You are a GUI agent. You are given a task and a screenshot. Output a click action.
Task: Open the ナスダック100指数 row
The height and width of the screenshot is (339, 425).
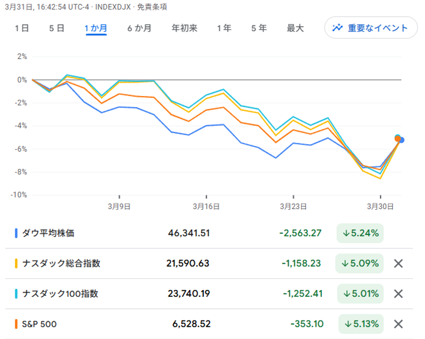tap(60, 294)
